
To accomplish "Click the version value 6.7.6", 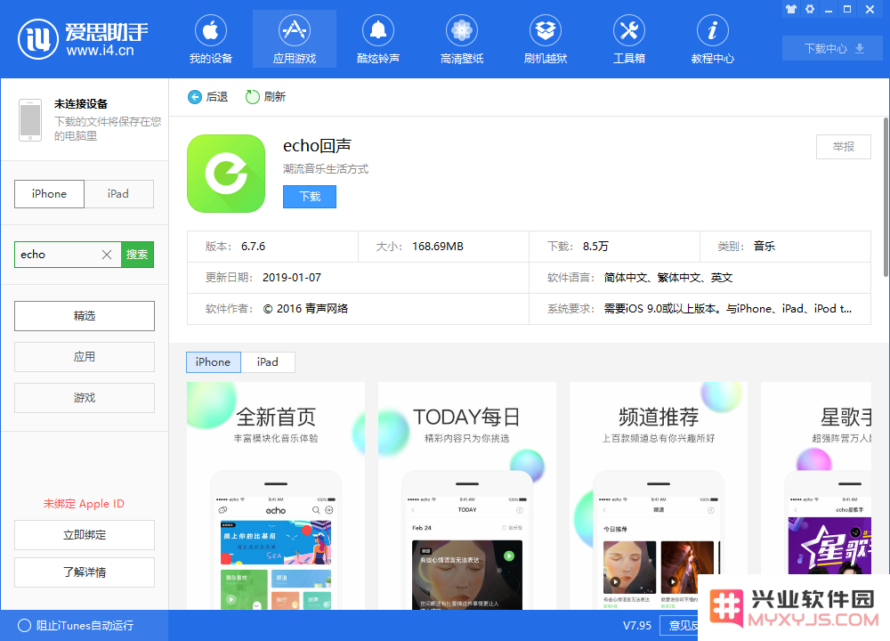I will pyautogui.click(x=253, y=247).
